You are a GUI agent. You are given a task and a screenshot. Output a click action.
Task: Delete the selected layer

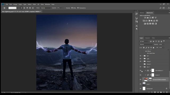[x=167, y=92]
